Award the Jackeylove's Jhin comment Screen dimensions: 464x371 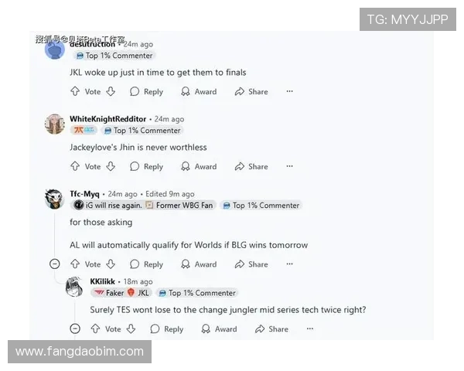tap(199, 166)
